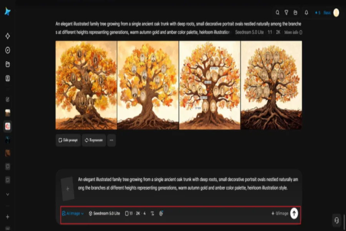Click into the prompt text input area
The height and width of the screenshot is (231, 346).
click(x=188, y=184)
